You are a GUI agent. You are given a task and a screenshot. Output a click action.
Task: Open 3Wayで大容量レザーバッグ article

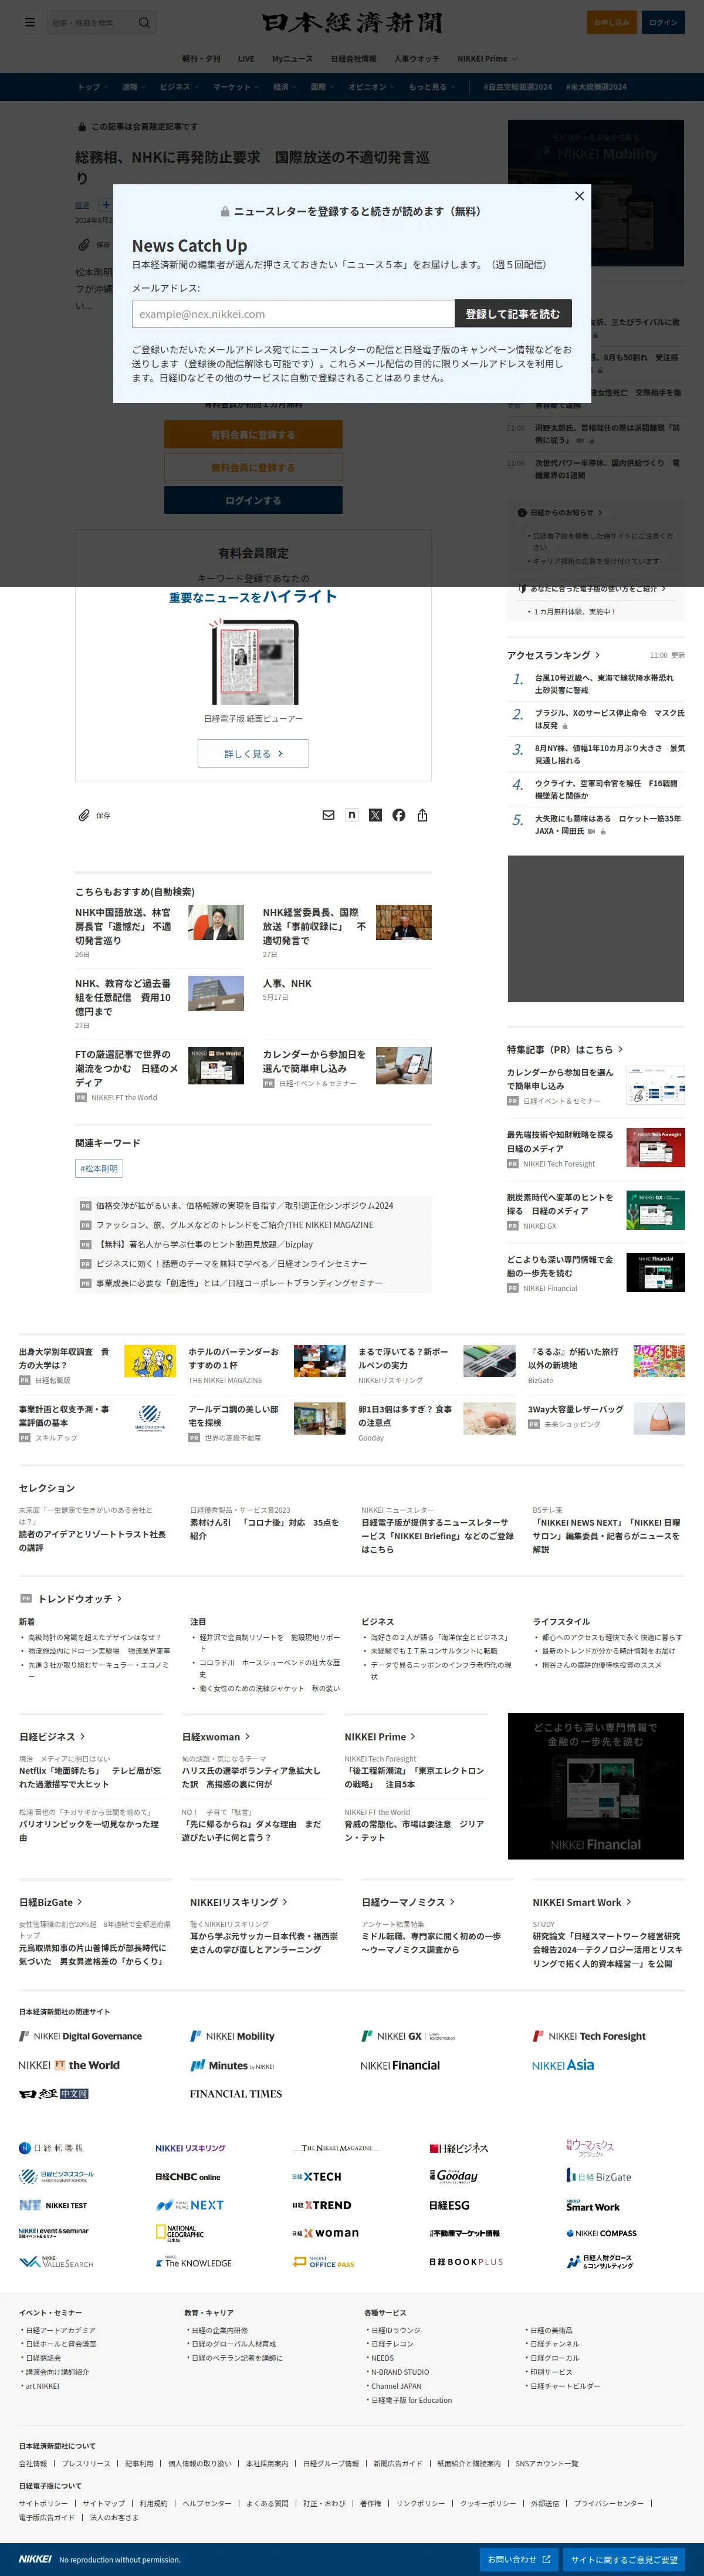[575, 1408]
